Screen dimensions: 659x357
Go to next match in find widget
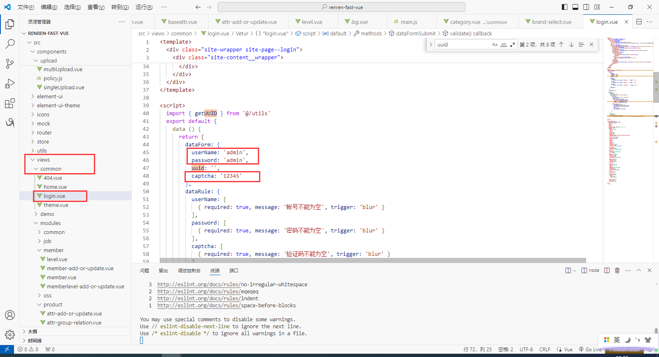(571, 44)
